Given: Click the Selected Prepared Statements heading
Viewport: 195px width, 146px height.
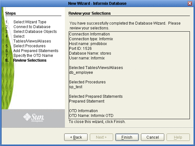Looking at the screenshot, I should coord(96,96).
